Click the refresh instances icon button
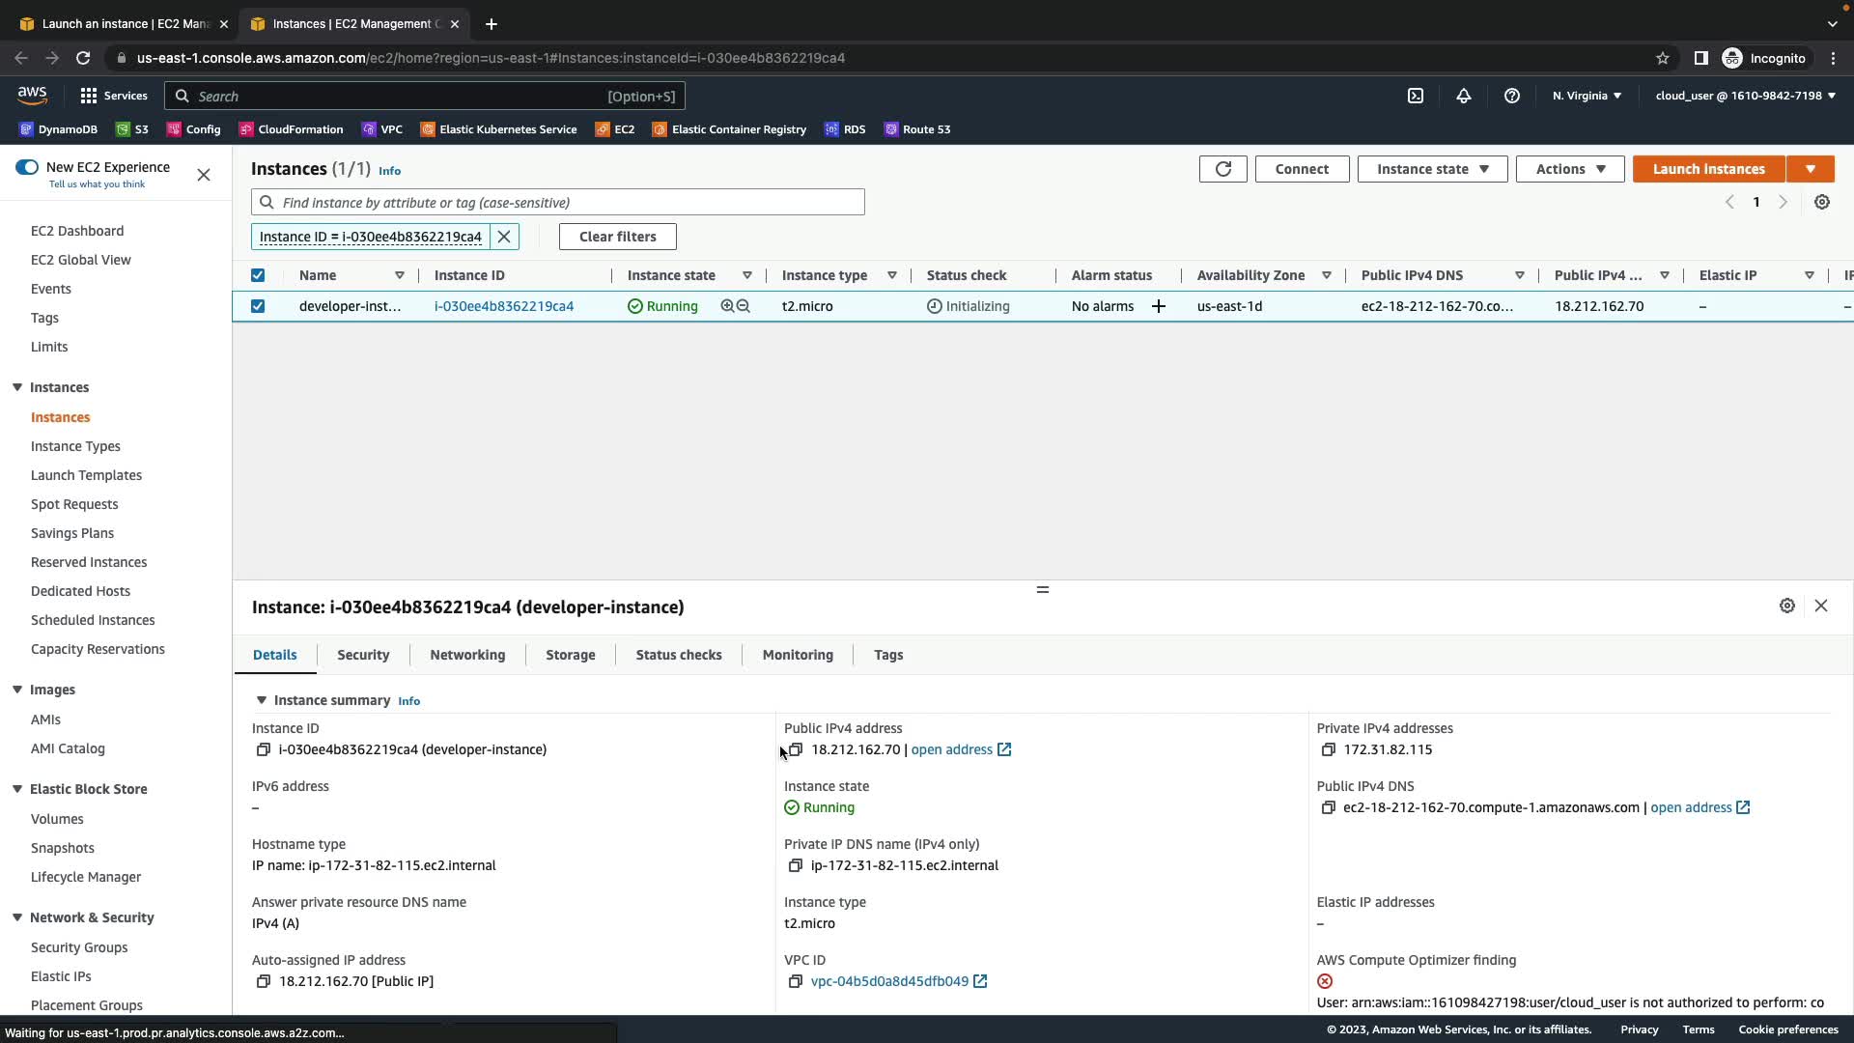 pos(1222,169)
